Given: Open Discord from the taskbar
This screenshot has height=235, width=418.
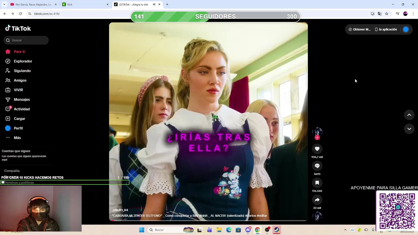Looking at the screenshot, I should coord(248,230).
